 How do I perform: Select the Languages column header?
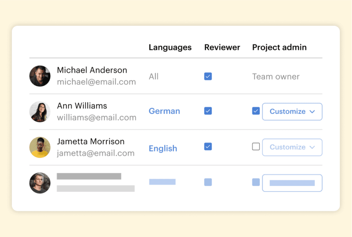click(170, 47)
